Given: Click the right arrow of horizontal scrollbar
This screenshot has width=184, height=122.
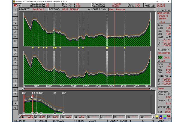Looking at the screenshot, I should click(x=152, y=89).
